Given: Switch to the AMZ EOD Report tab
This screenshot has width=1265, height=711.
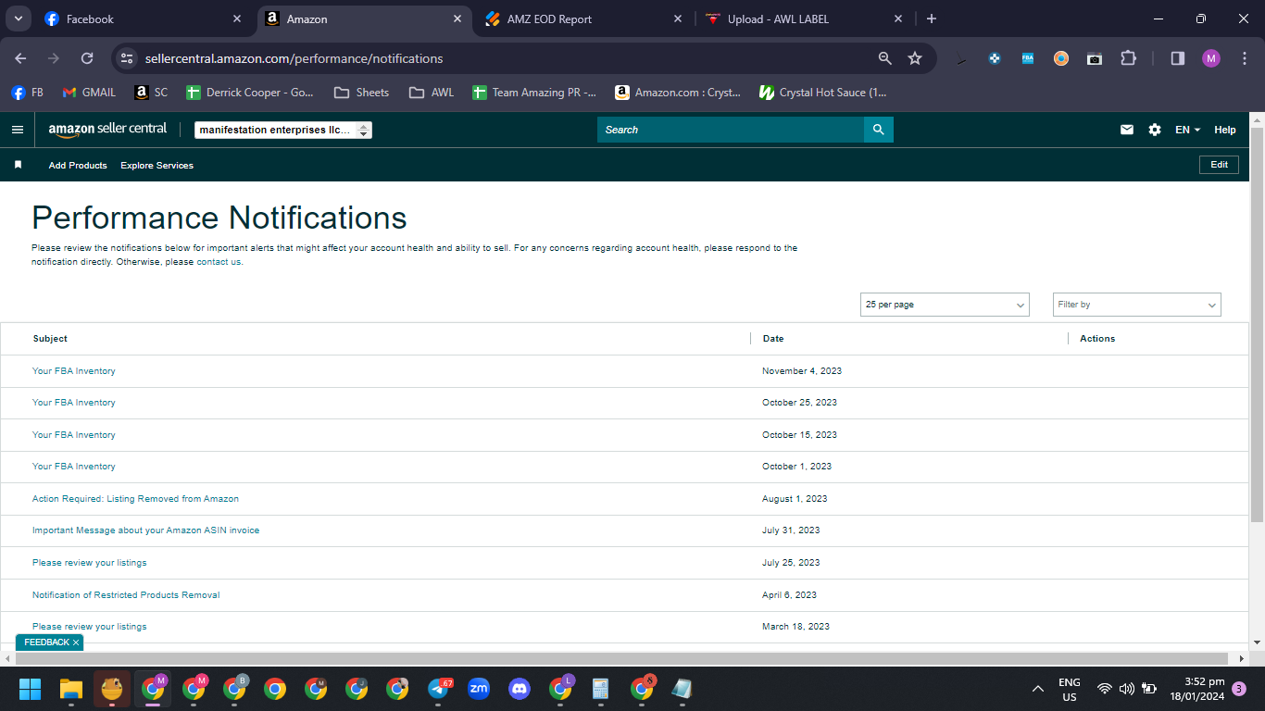Looking at the screenshot, I should tap(583, 19).
